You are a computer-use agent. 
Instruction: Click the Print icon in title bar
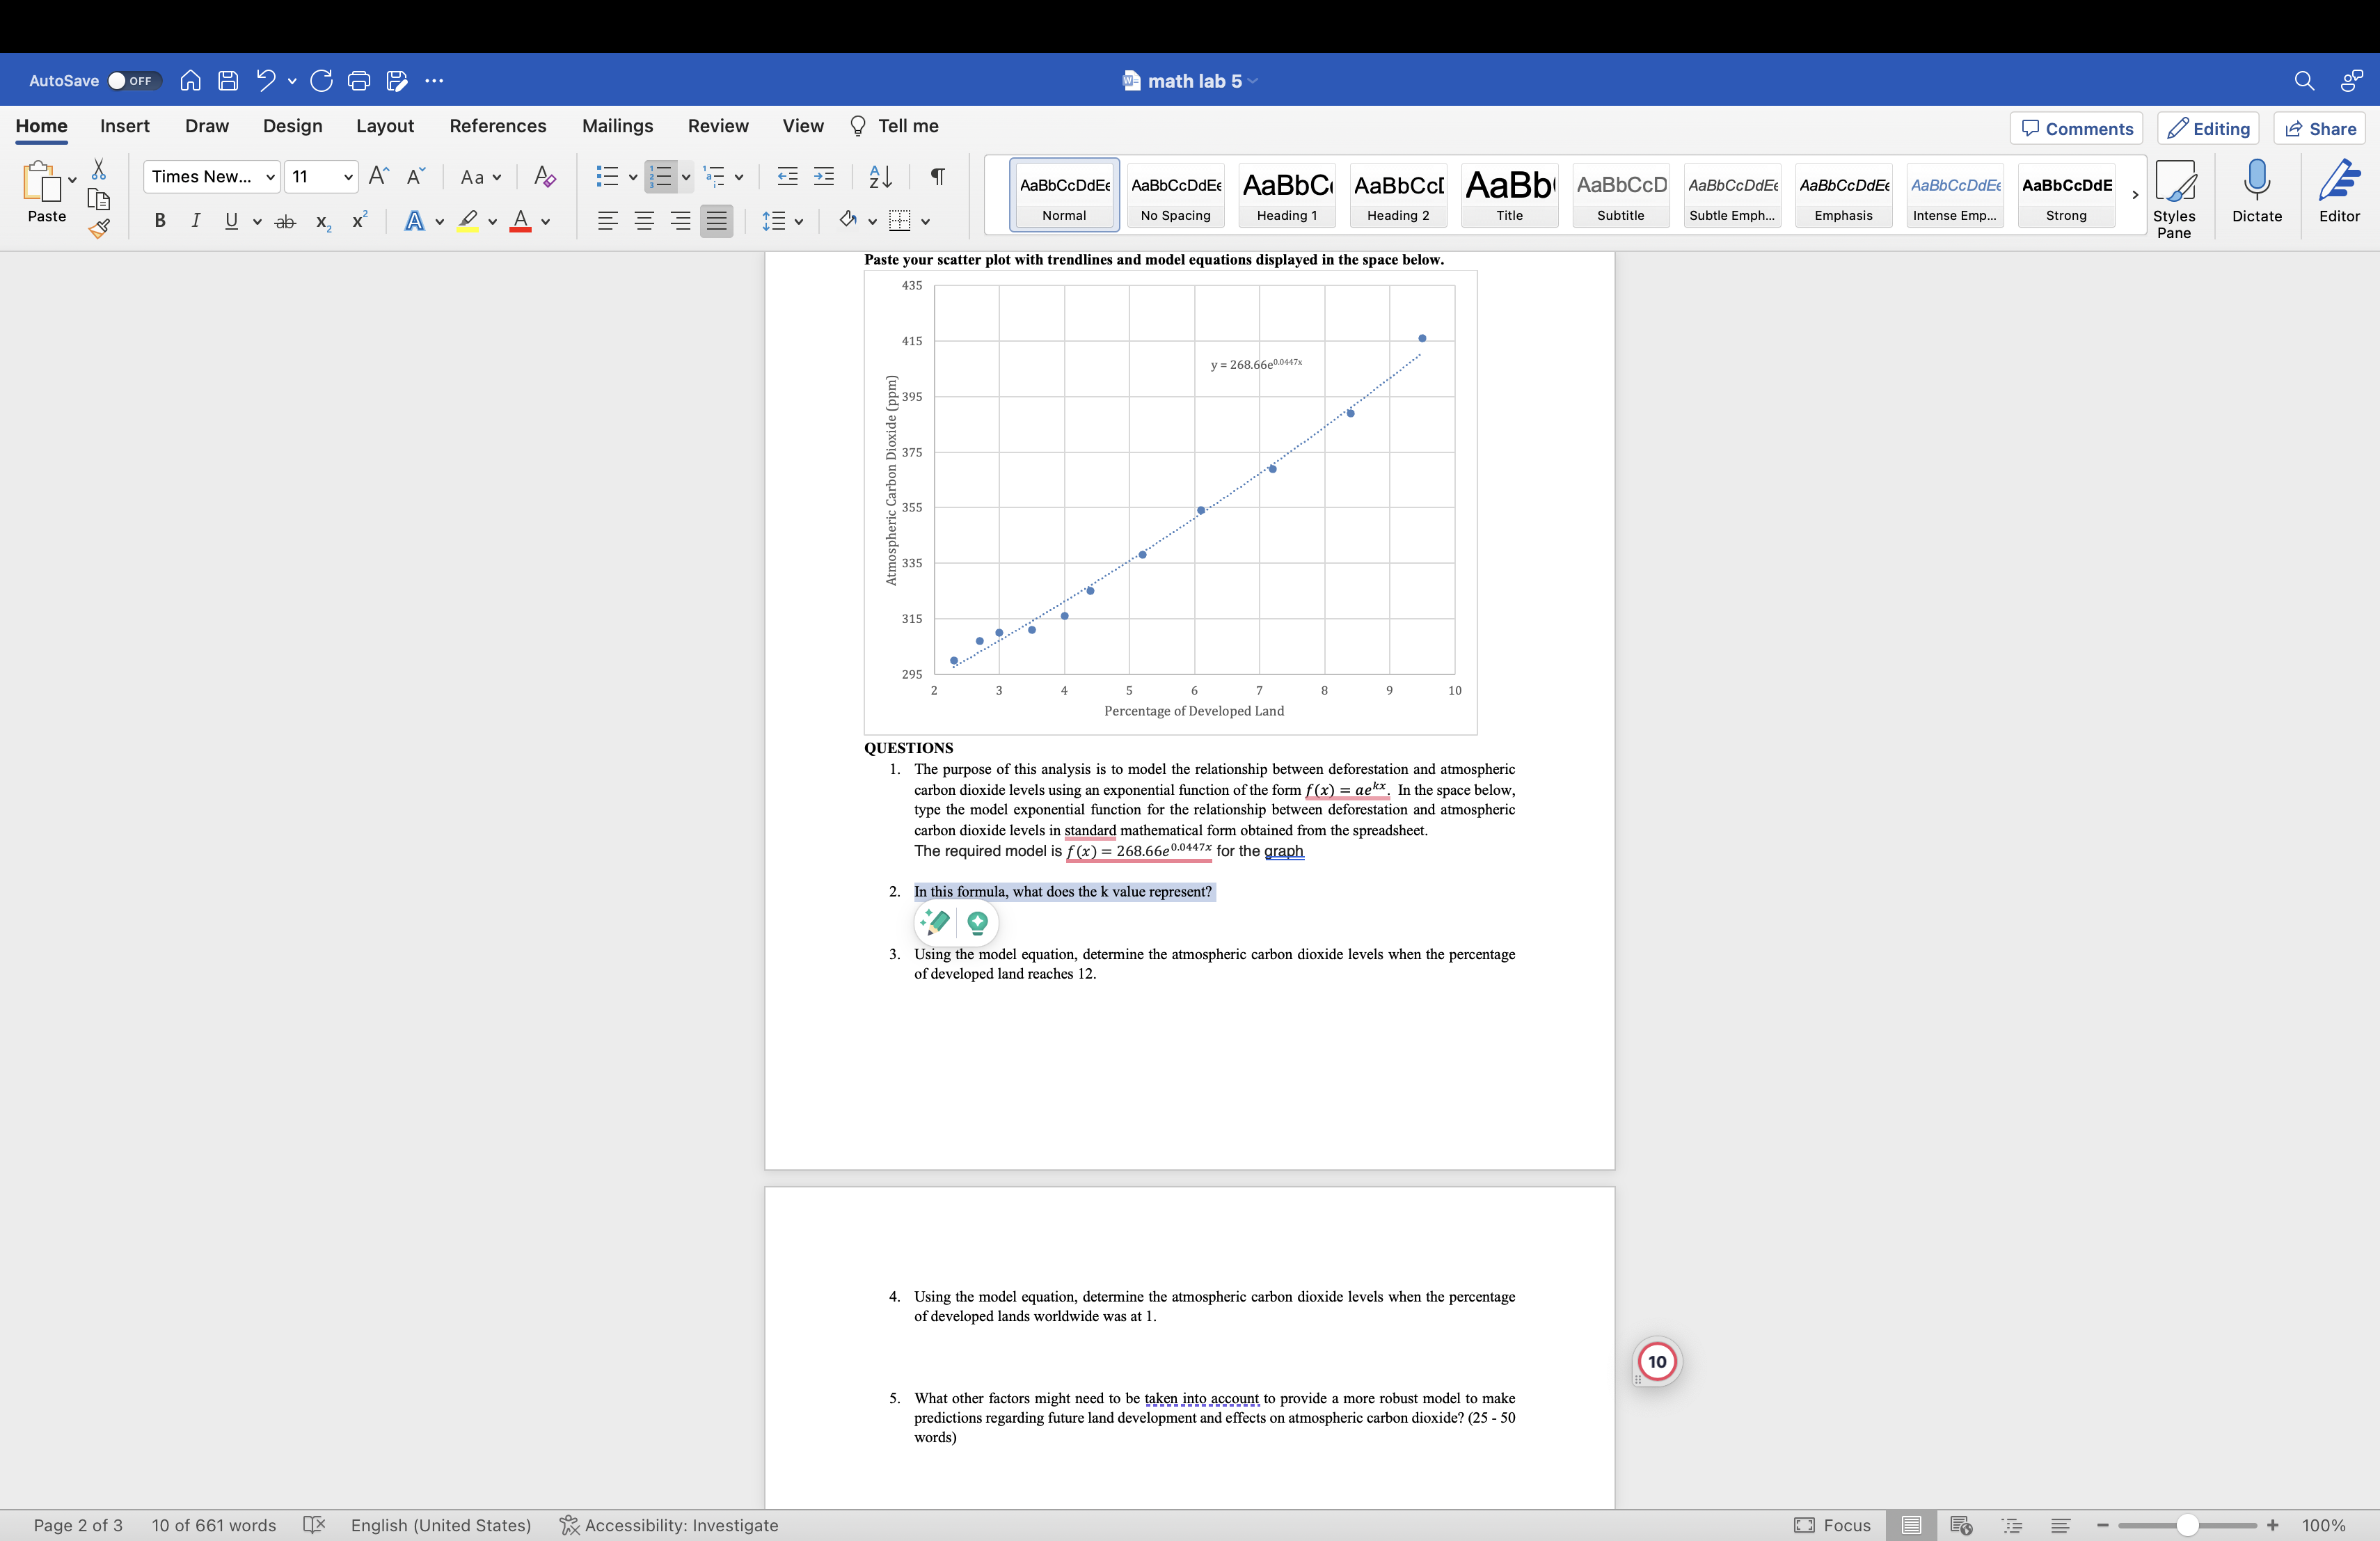[x=359, y=81]
